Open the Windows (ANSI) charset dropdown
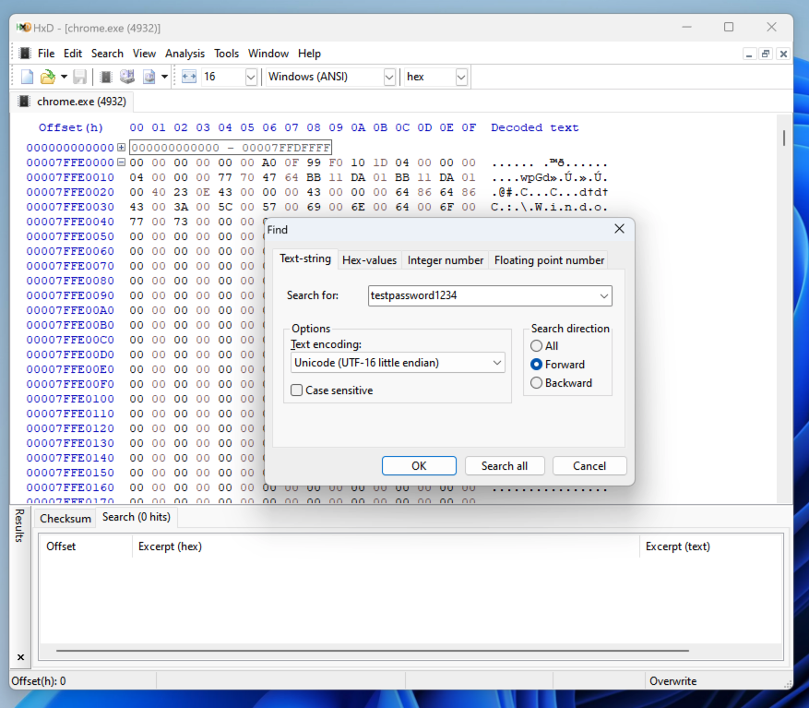 point(388,77)
